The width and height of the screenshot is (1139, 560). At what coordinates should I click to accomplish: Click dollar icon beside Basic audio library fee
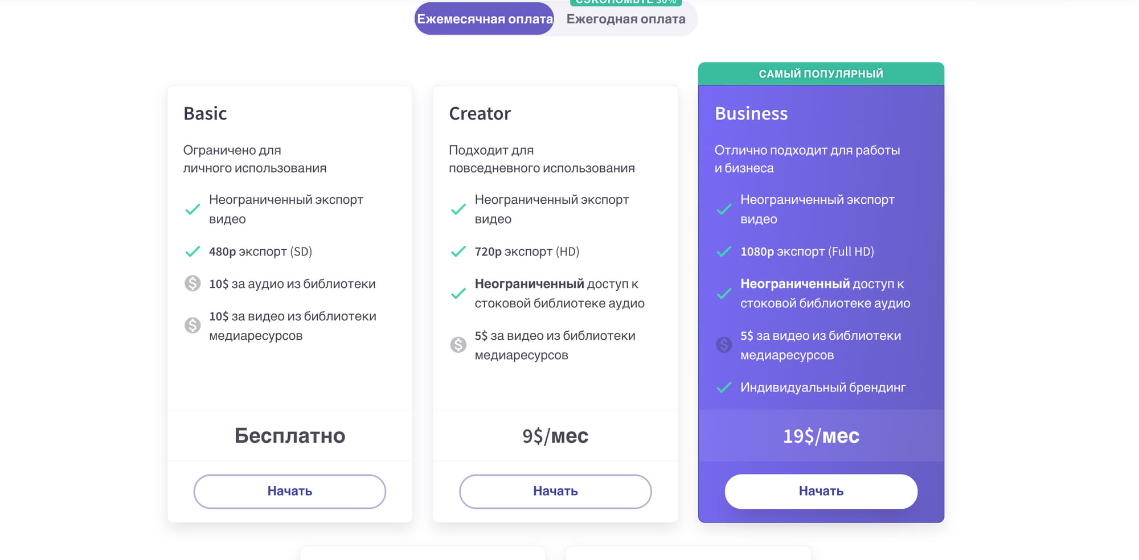(x=192, y=283)
